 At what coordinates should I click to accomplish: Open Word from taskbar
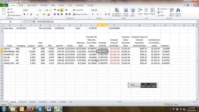(49, 109)
